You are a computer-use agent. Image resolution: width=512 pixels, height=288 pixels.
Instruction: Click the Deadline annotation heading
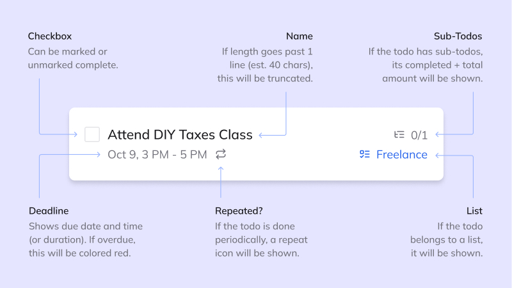coord(49,211)
